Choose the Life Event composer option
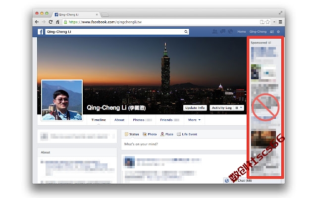317x198 pixels. [187, 134]
